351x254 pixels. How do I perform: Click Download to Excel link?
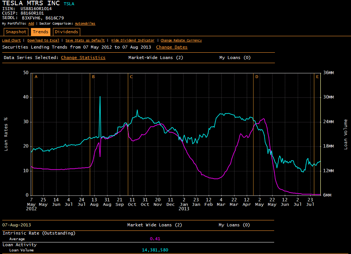[x=43, y=40]
